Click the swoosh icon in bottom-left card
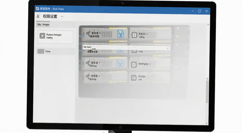242x133 pixels. (88, 77)
